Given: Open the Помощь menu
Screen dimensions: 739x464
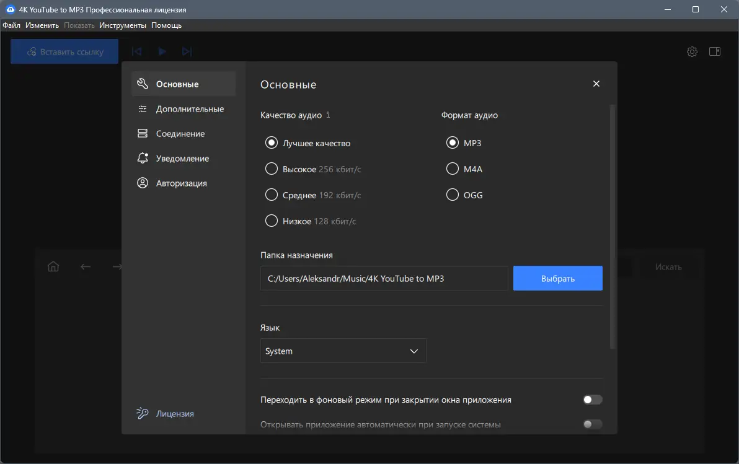Looking at the screenshot, I should [166, 25].
